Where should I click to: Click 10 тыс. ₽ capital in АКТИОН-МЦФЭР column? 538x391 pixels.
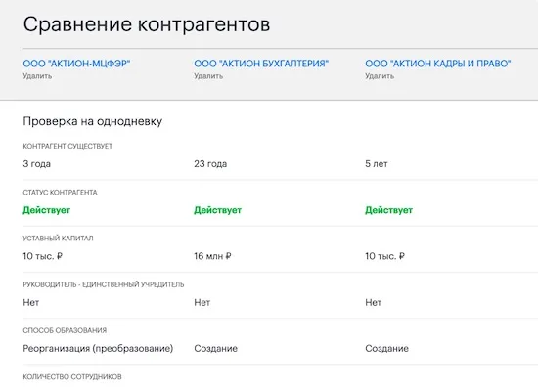(42, 256)
